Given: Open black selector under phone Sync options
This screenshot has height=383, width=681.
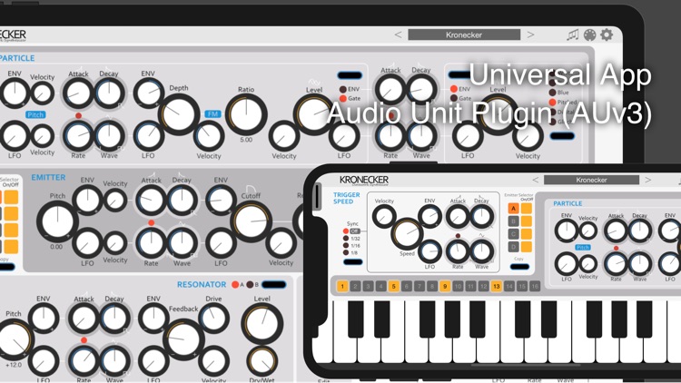Looking at the screenshot, I should coord(352,262).
